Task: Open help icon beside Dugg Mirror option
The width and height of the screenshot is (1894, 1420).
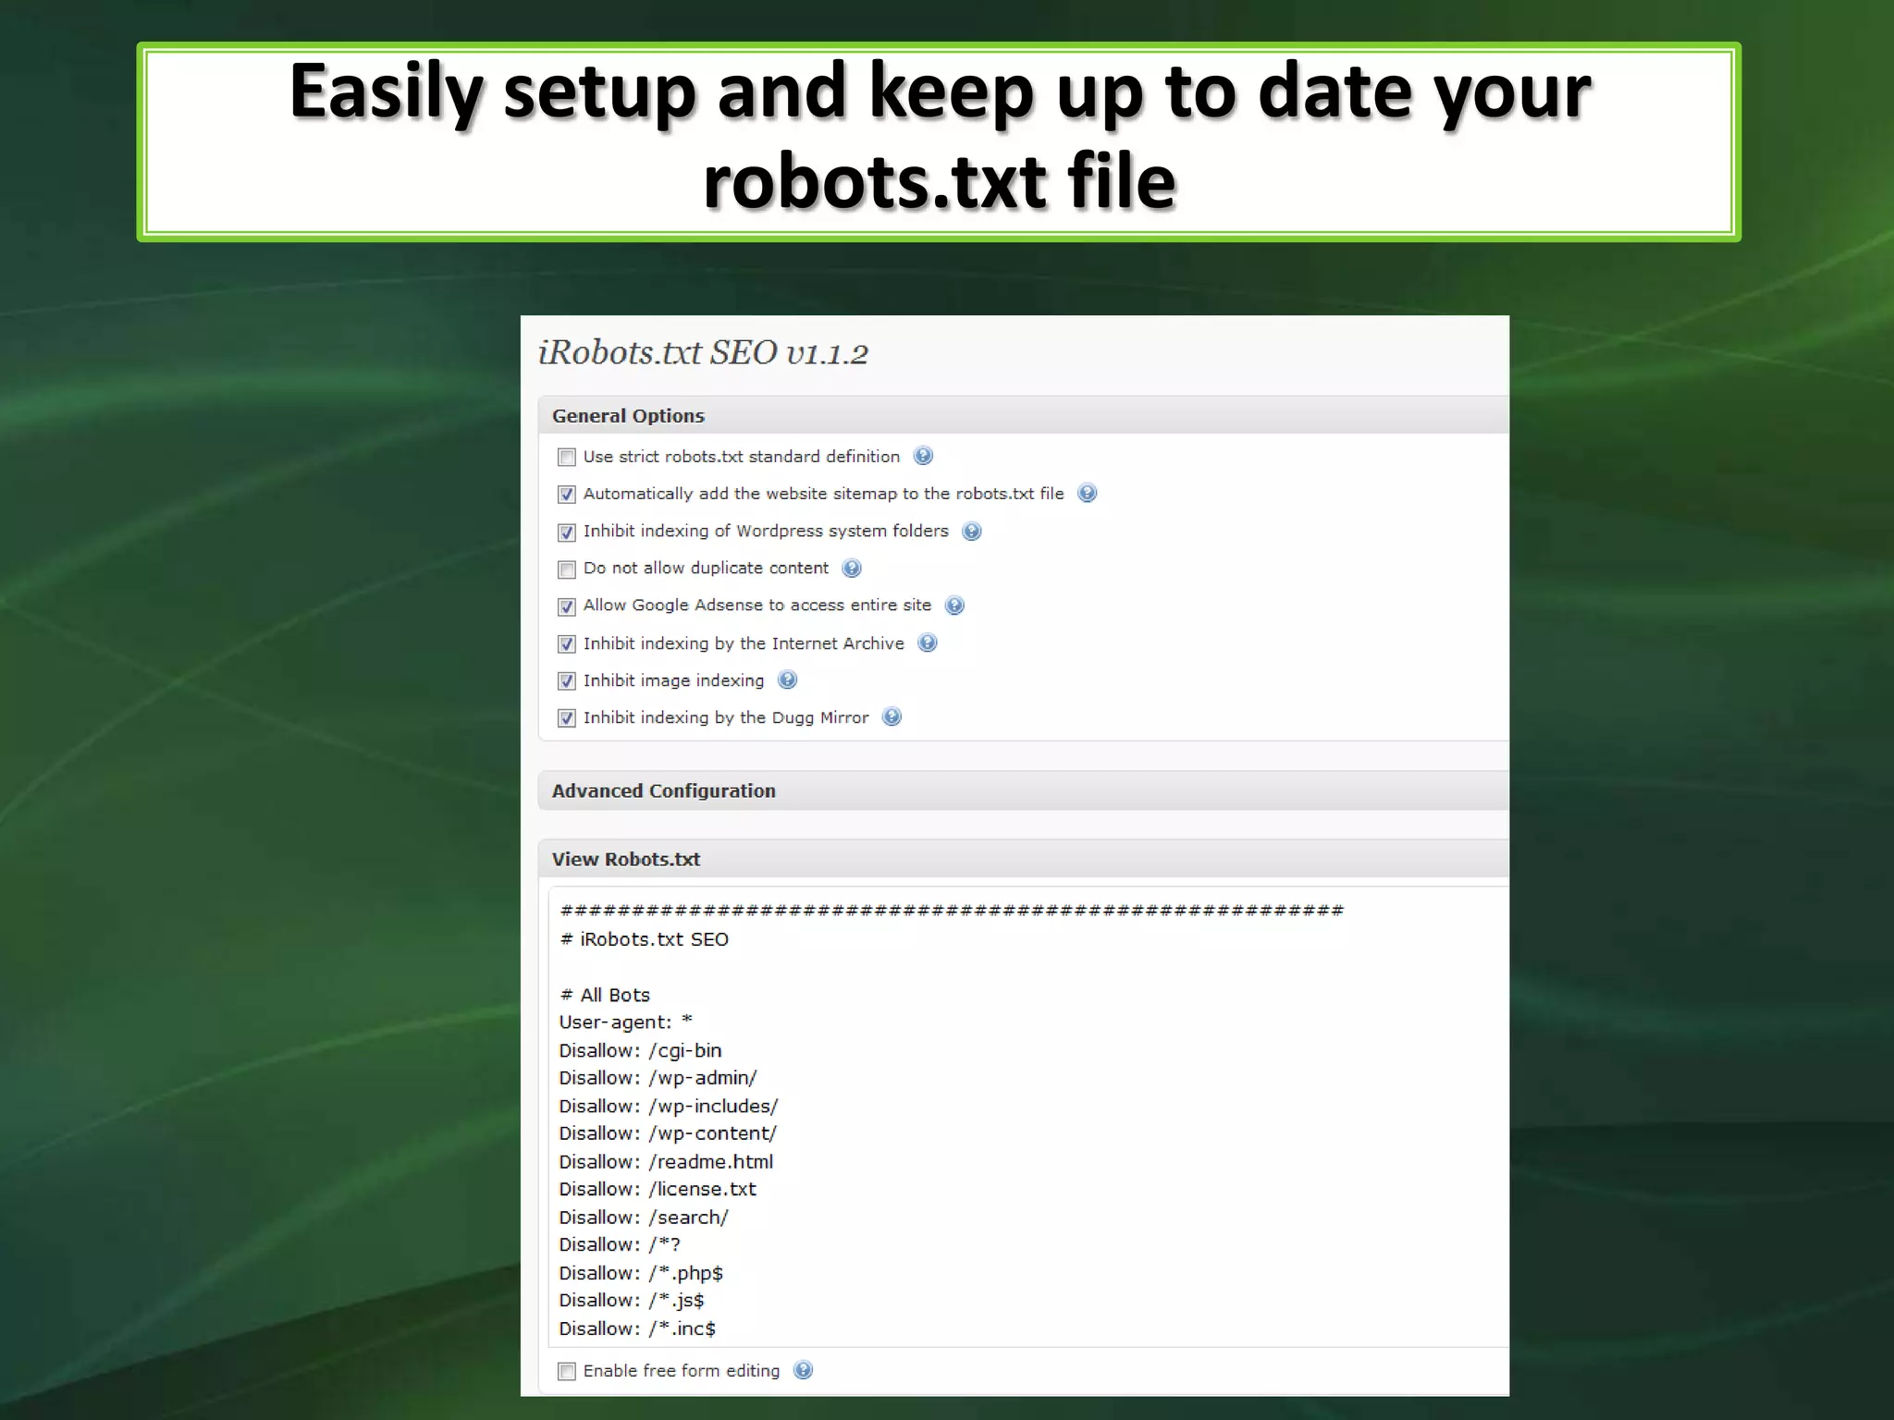Action: tap(892, 716)
